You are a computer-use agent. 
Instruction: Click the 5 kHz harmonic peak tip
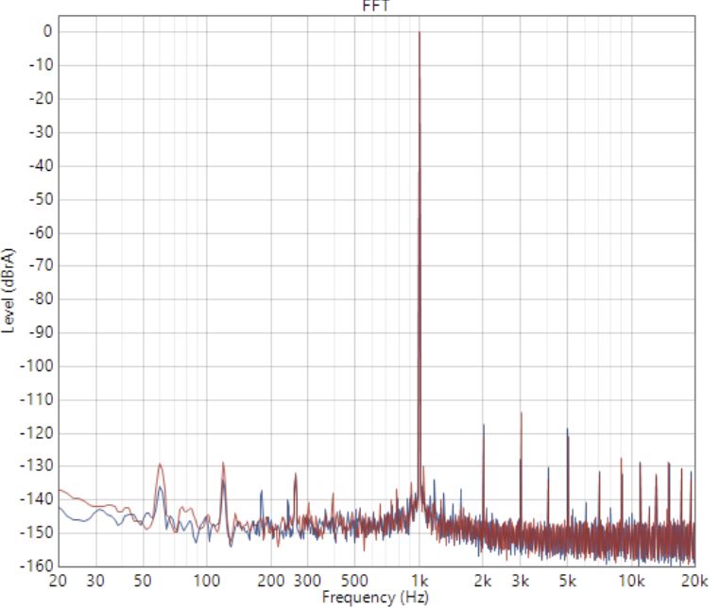[x=568, y=429]
